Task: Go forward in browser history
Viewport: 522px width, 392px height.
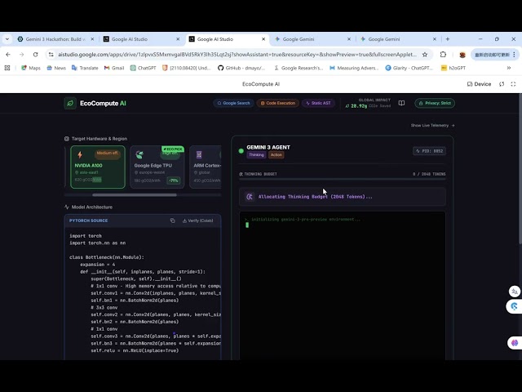Action: 22,55
